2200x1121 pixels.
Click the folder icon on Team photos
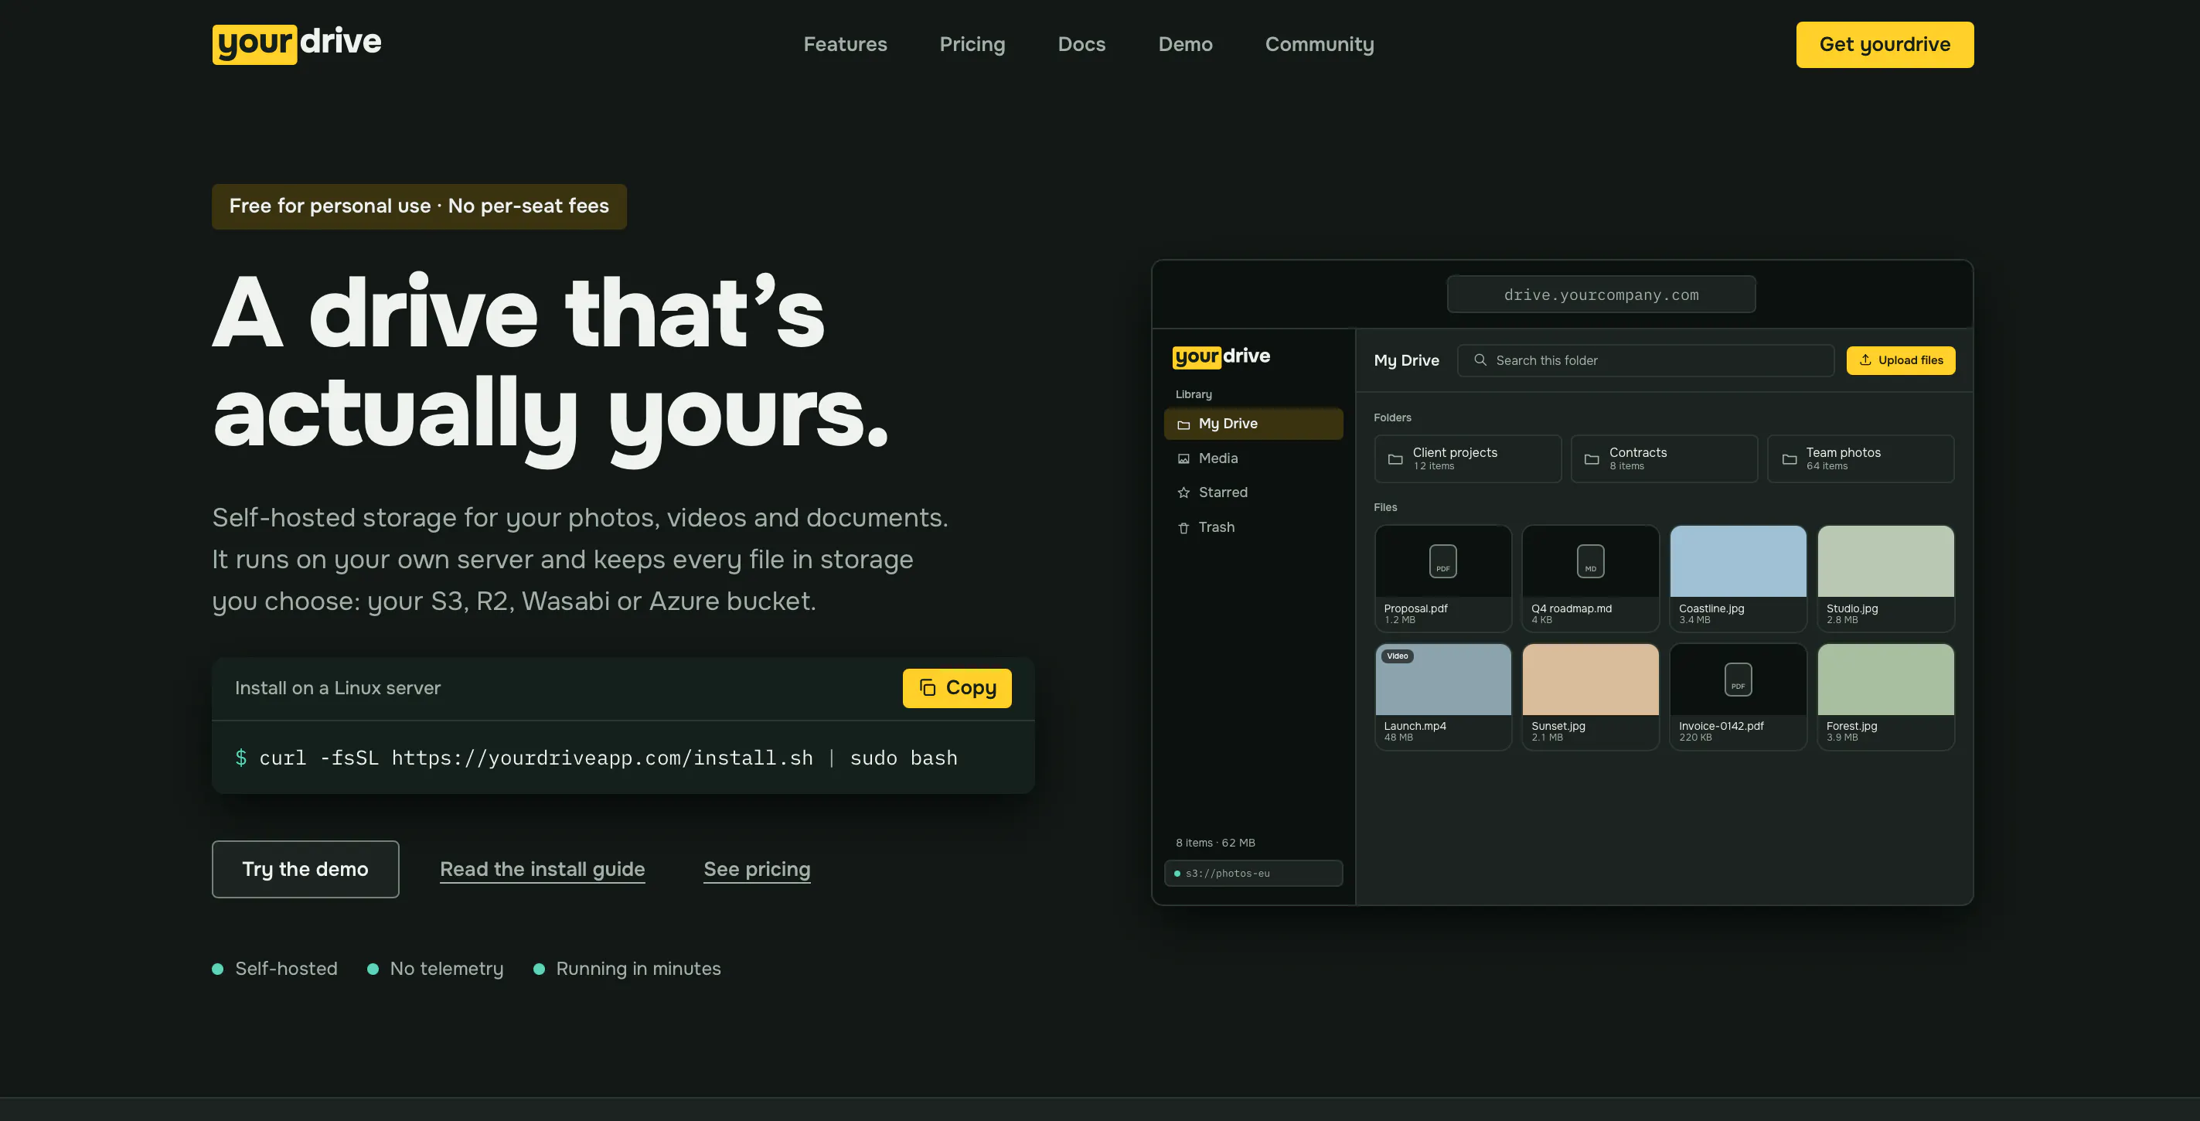[1790, 460]
